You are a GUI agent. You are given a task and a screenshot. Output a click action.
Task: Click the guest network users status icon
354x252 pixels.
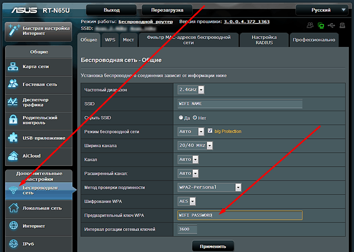(x=310, y=25)
